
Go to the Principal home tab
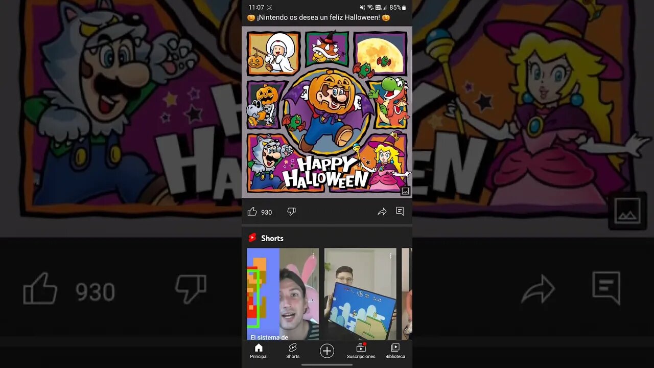pos(259,351)
